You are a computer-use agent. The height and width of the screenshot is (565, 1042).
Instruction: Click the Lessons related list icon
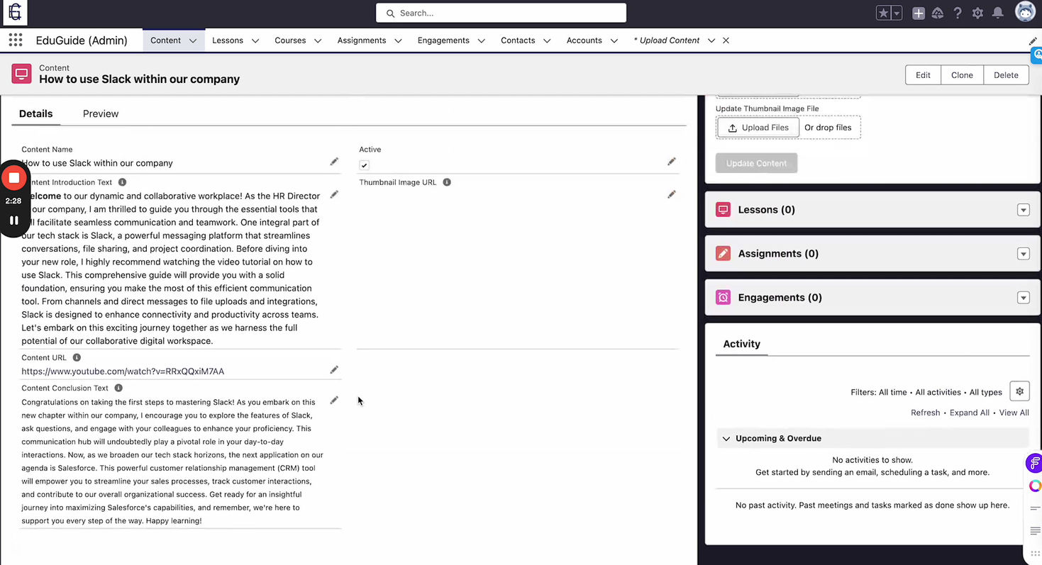[x=723, y=210]
